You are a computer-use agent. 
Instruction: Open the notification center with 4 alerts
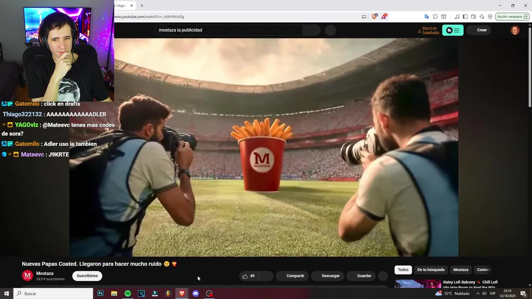pyautogui.click(x=523, y=294)
